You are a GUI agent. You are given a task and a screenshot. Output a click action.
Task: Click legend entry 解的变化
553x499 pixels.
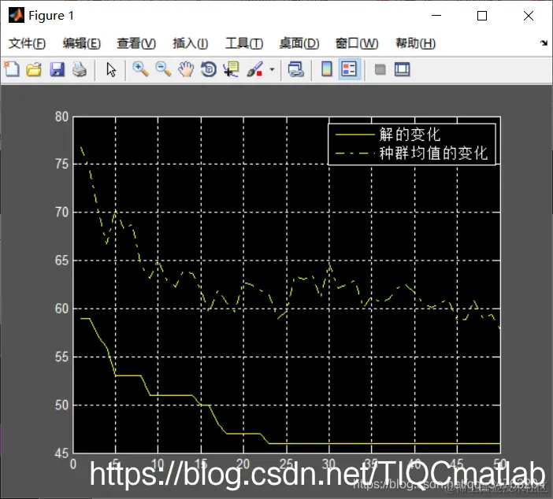coord(410,135)
